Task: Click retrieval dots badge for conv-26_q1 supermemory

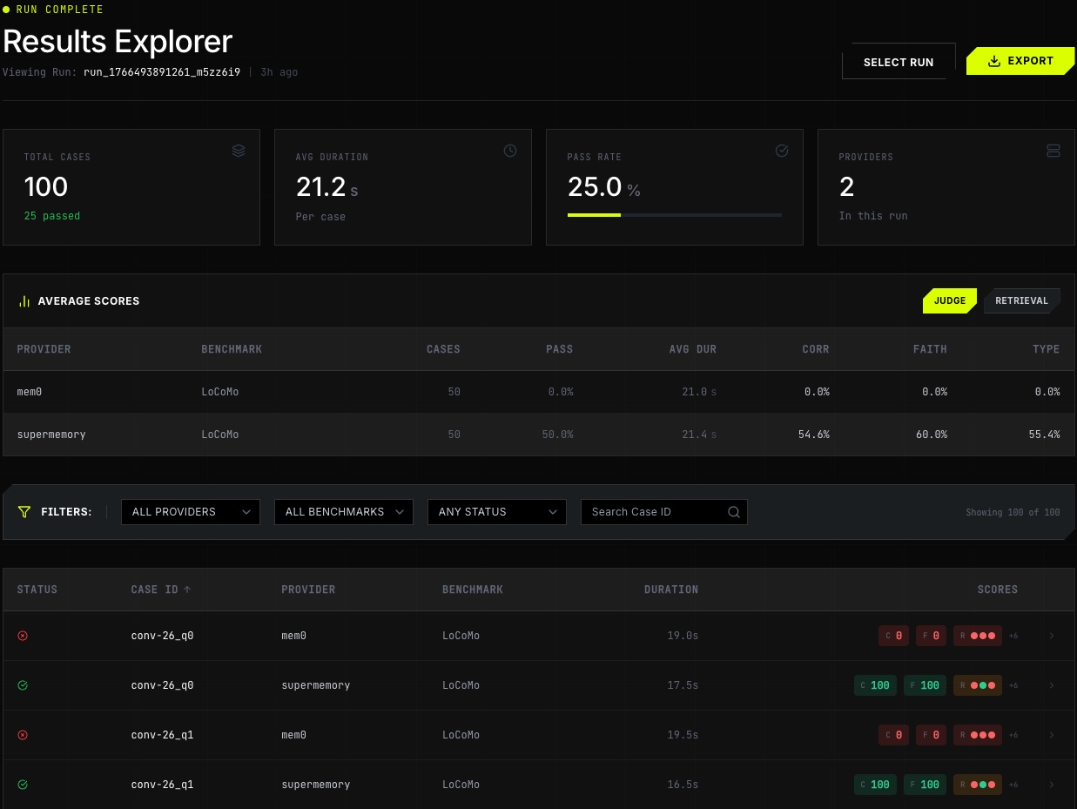Action: pyautogui.click(x=978, y=785)
